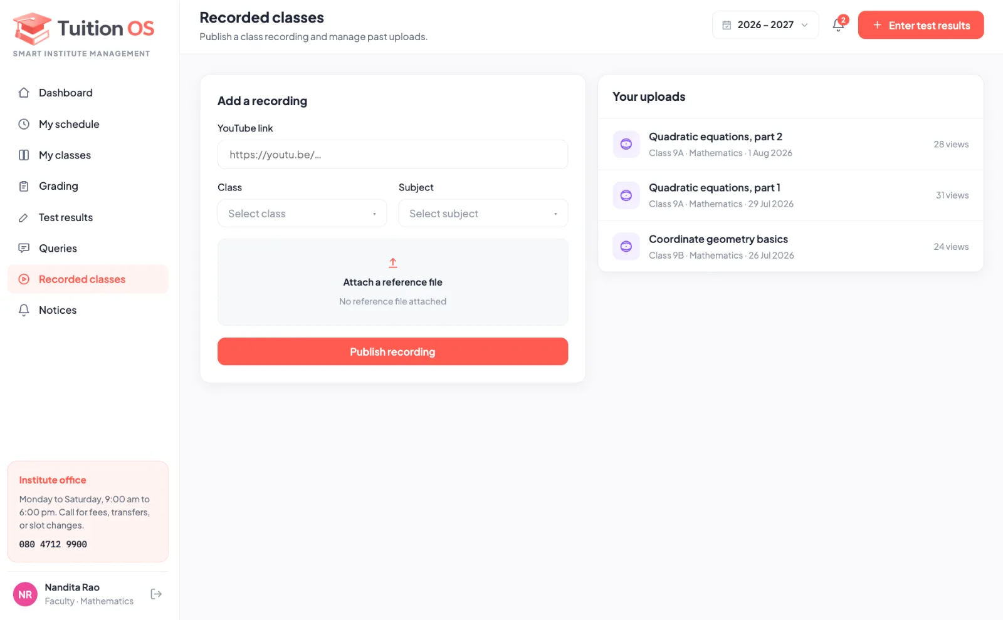The width and height of the screenshot is (1003, 620).
Task: Click the clipboard icon next to Grading
Action: tap(24, 186)
